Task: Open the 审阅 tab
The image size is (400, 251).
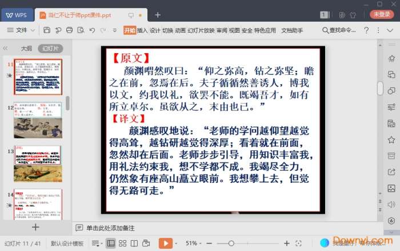Action: [x=222, y=30]
